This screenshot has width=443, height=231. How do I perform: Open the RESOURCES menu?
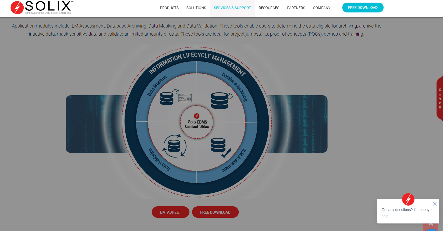tap(269, 8)
